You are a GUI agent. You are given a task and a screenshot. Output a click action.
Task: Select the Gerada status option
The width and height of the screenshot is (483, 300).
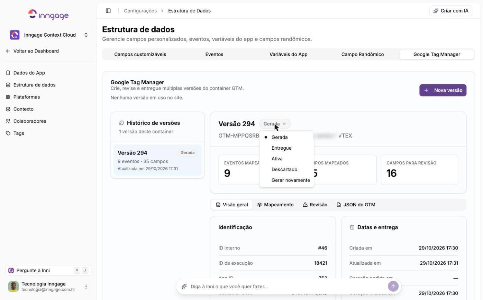[x=286, y=137]
